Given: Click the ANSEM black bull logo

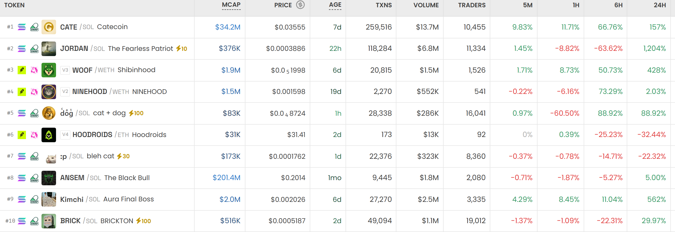Looking at the screenshot, I should (49, 178).
